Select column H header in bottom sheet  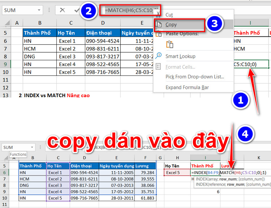[177, 158]
